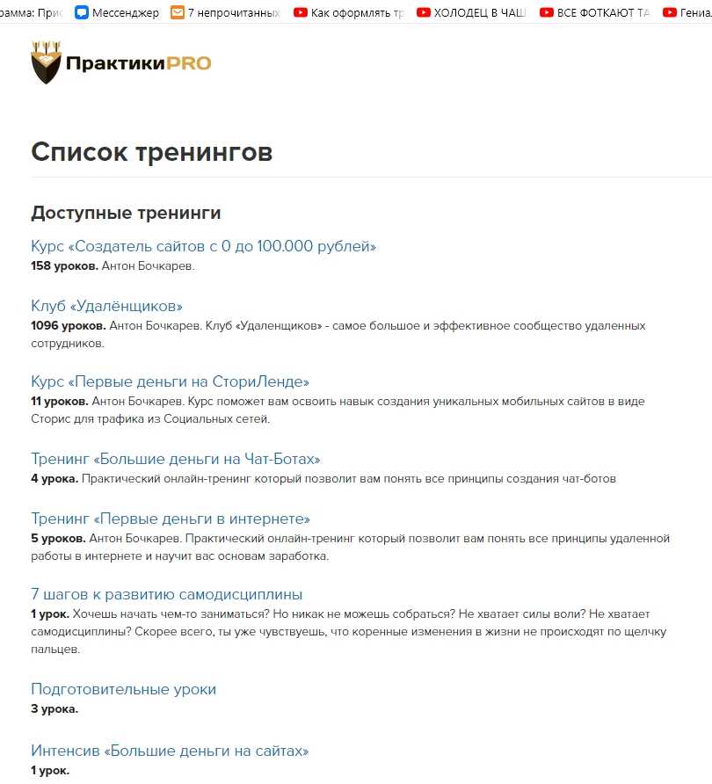The height and width of the screenshot is (784, 712).
Task: Click the ПрактикиPRO shield logo
Action: [46, 63]
